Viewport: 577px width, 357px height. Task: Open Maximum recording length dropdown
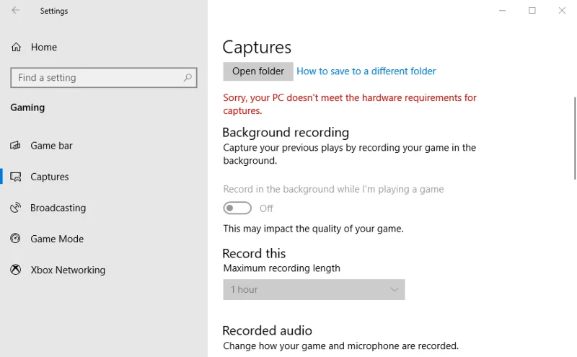(x=314, y=290)
